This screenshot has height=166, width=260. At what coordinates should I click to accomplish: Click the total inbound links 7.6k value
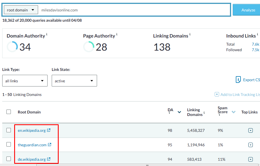click(255, 44)
